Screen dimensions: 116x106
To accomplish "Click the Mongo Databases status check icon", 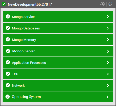I will (8, 28).
